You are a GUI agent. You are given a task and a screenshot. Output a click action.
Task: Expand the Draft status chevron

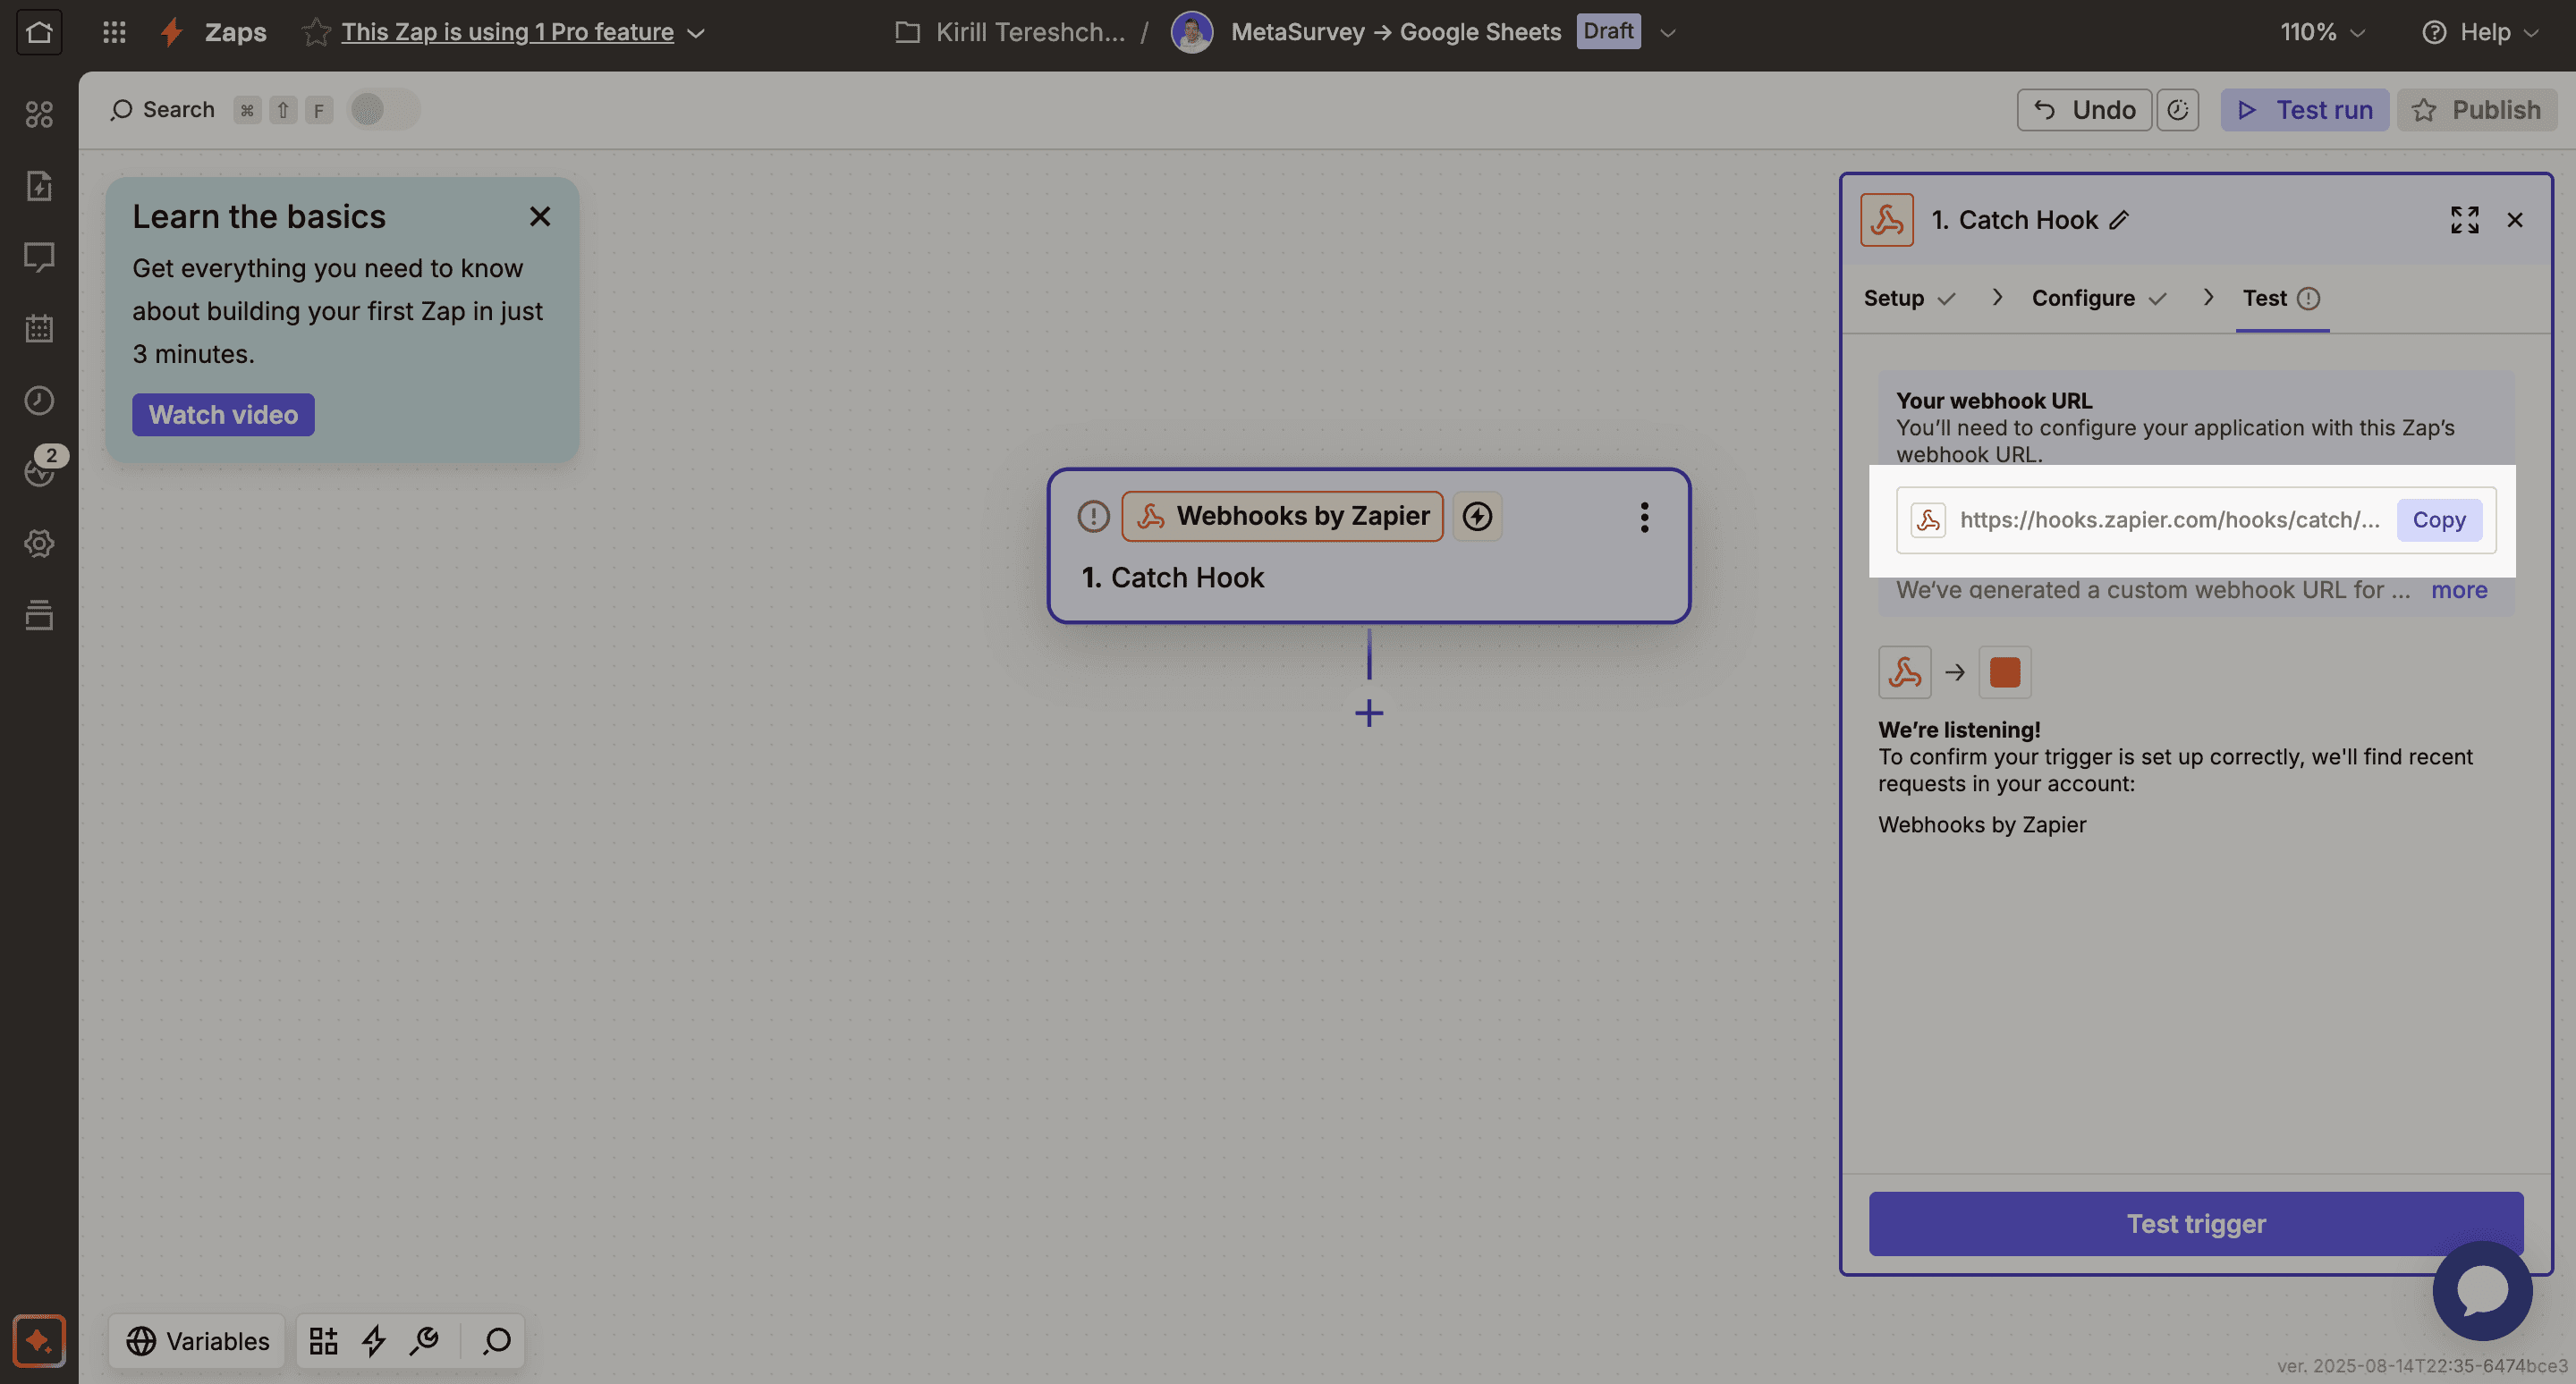point(1666,32)
